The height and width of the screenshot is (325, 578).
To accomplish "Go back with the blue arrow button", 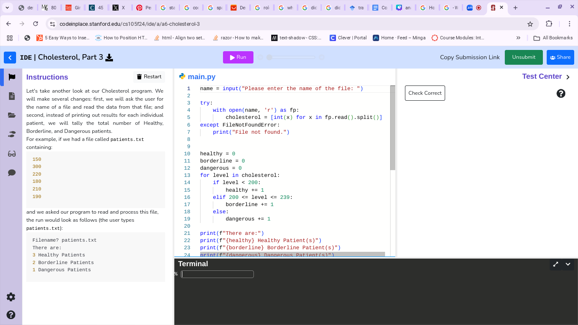I will click(10, 58).
